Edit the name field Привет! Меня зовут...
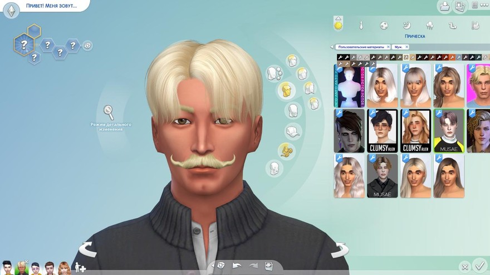 coord(52,6)
